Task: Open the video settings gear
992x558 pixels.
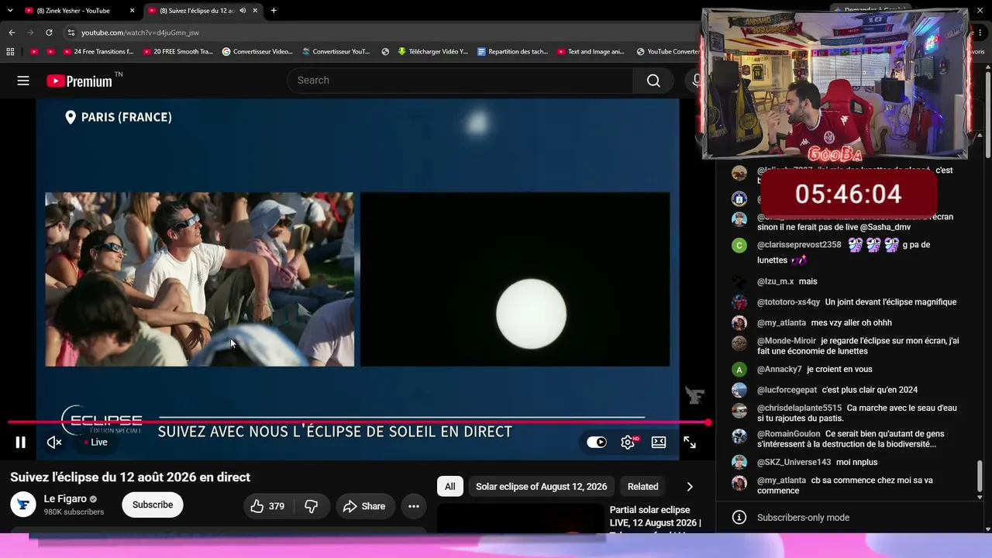Action: coord(629,443)
